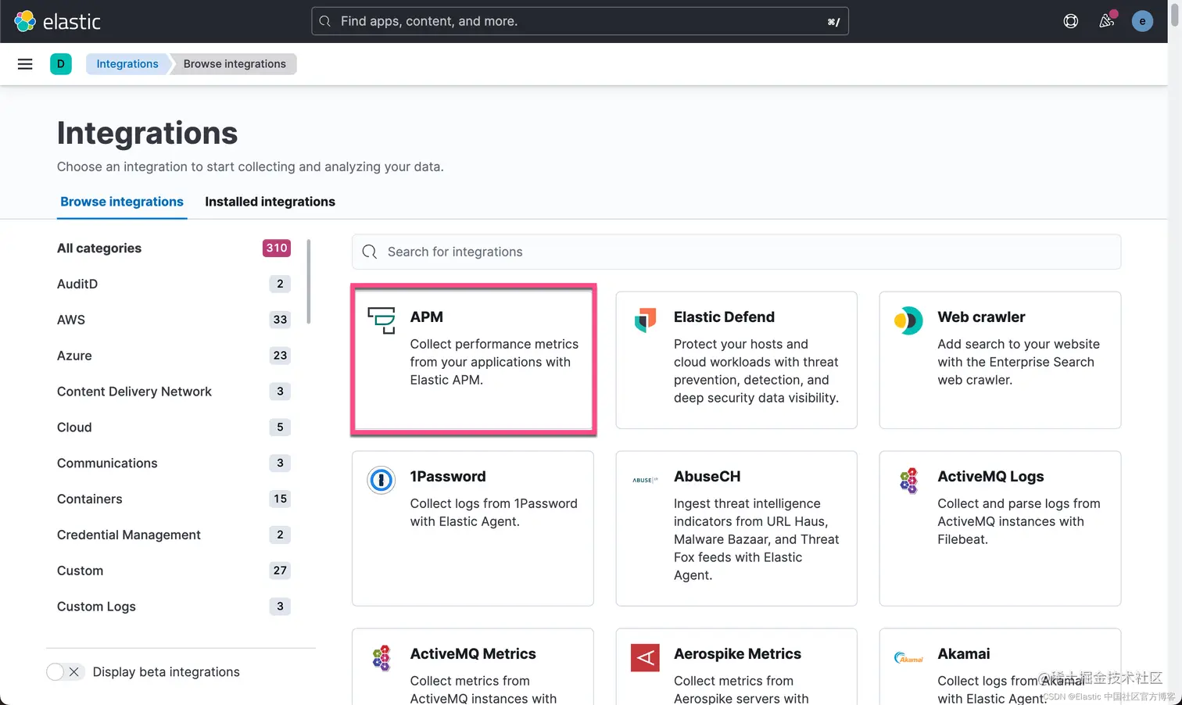1182x705 pixels.
Task: Switch to Installed integrations tab
Action: tap(270, 202)
